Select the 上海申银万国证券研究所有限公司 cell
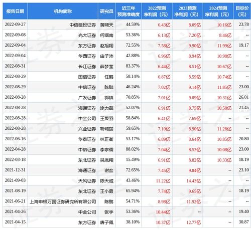 63,201
